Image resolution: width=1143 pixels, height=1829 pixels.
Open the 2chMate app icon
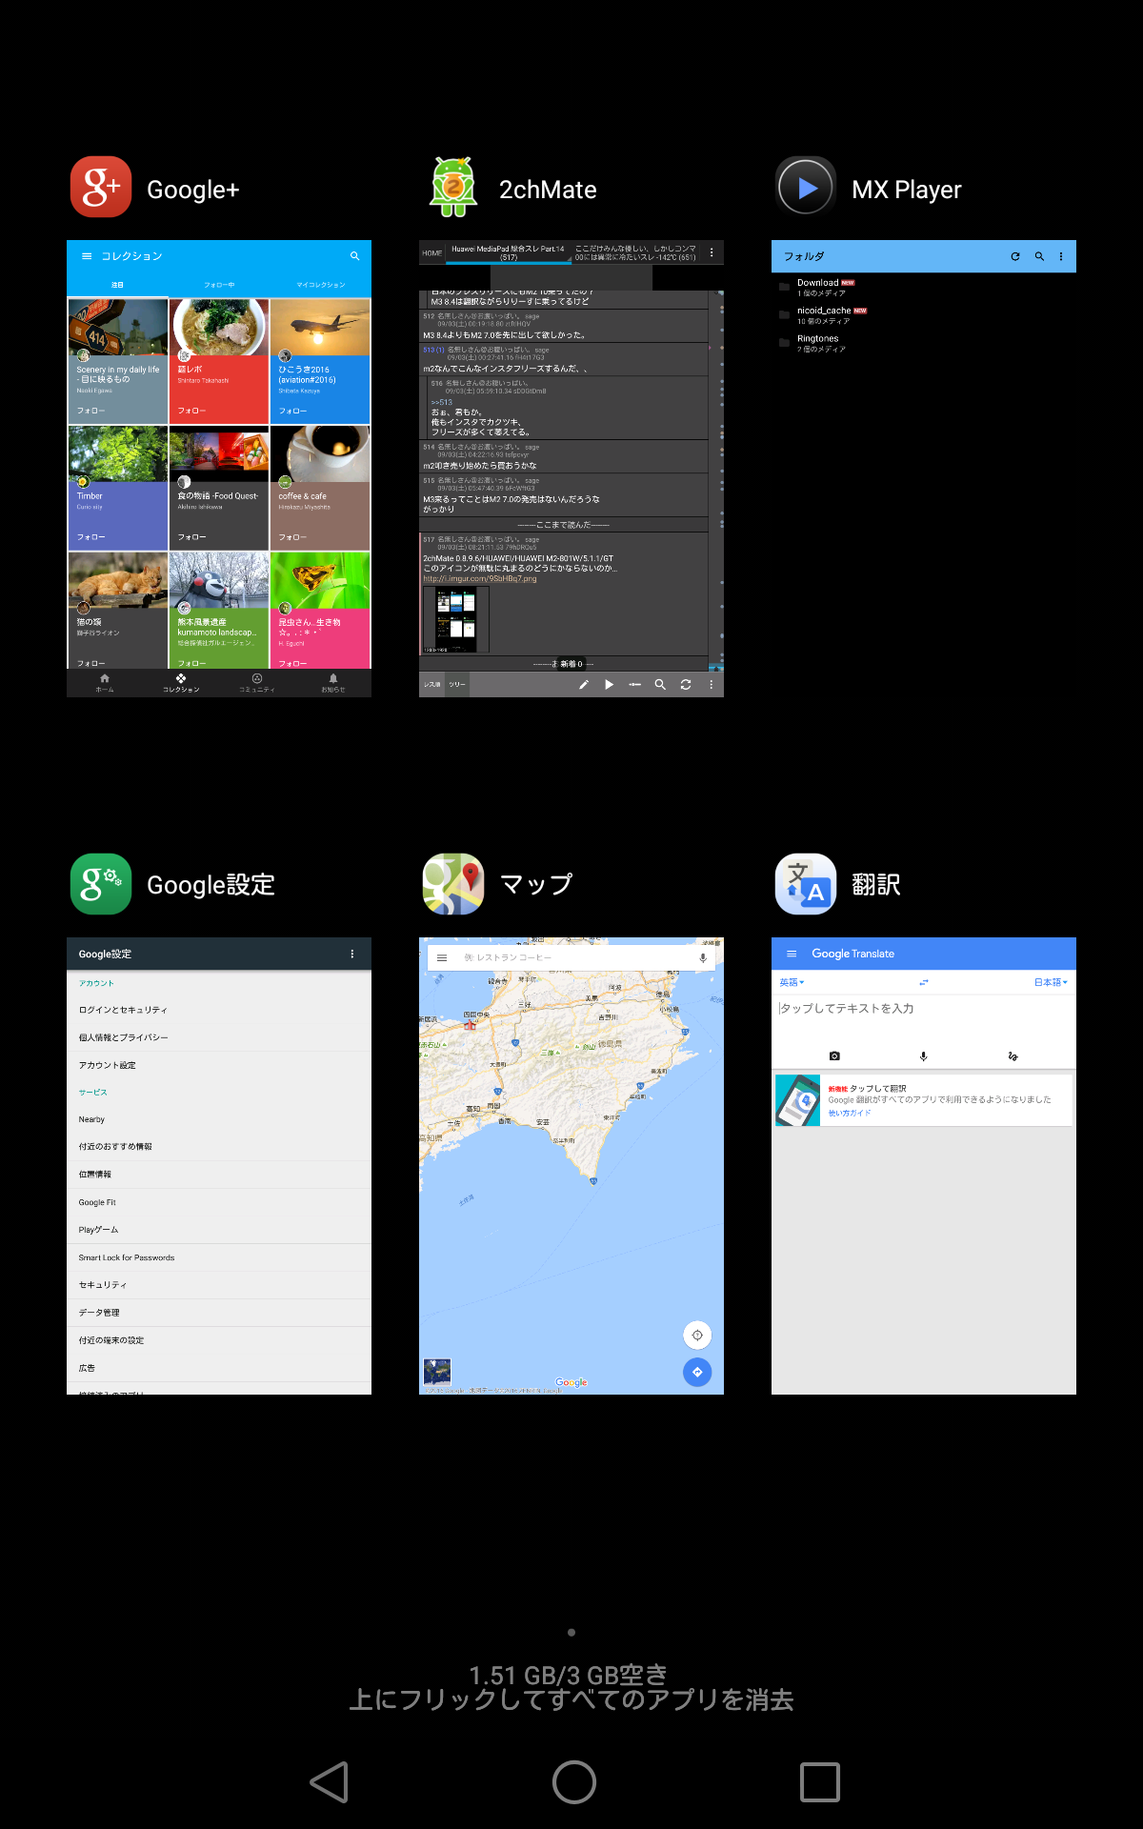pos(453,188)
